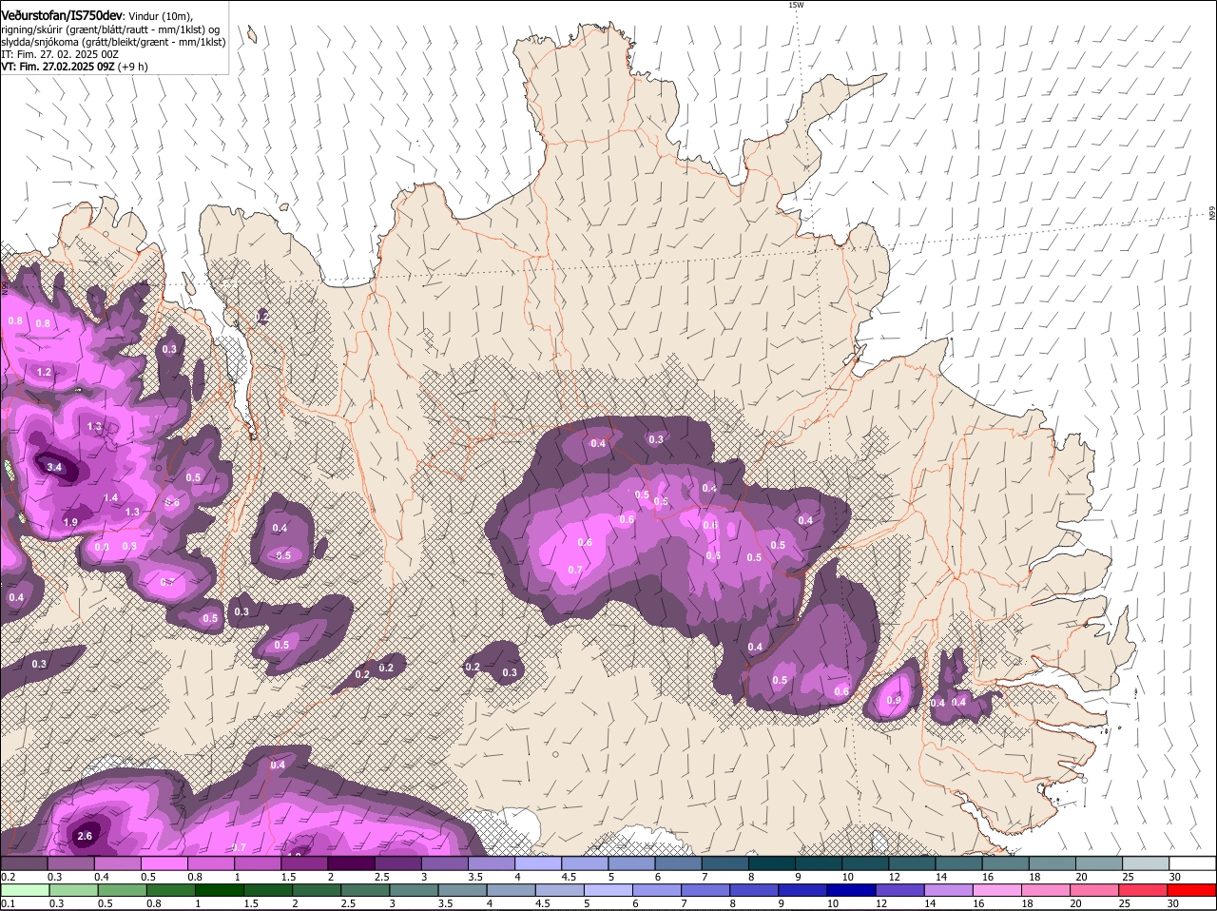Select bright red lower swatch between 25 and 30
Screen dimensions: 1217x911
tap(1144, 890)
